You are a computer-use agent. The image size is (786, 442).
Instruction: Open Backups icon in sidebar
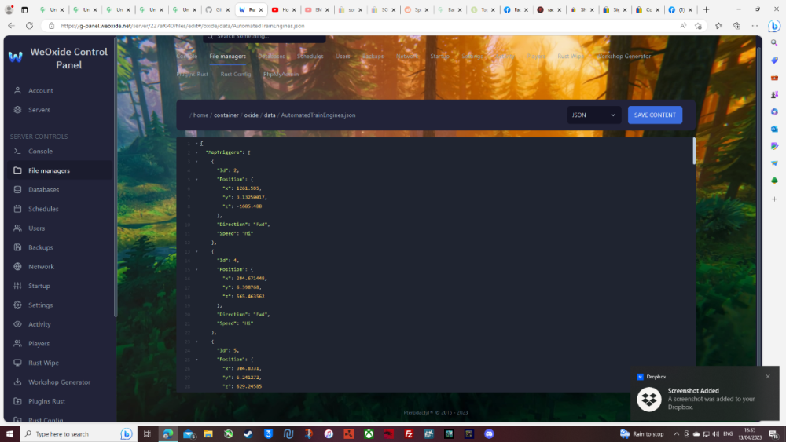click(x=17, y=247)
